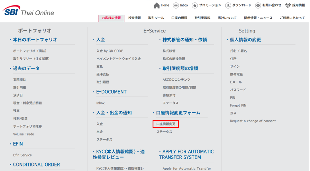Click the 入金・出金の通知 heading
Image resolution: width=310 pixels, height=171 pixels.
point(114,113)
